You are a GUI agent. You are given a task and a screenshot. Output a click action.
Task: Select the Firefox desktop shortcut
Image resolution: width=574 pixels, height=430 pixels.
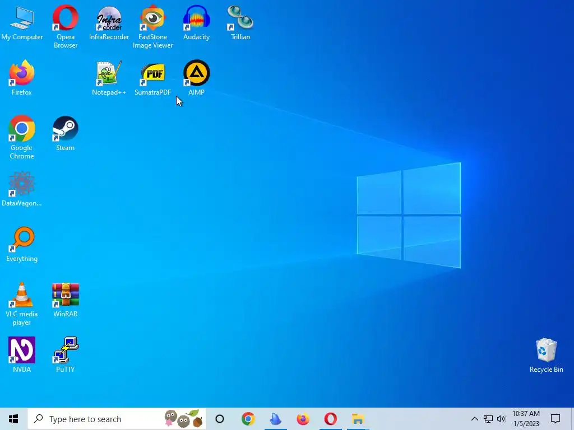[x=22, y=77]
